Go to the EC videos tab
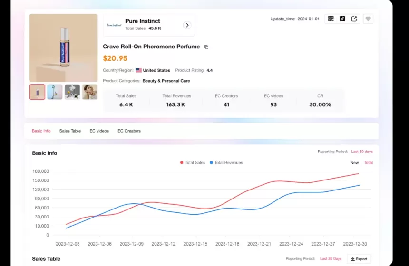This screenshot has width=409, height=266. [99, 131]
